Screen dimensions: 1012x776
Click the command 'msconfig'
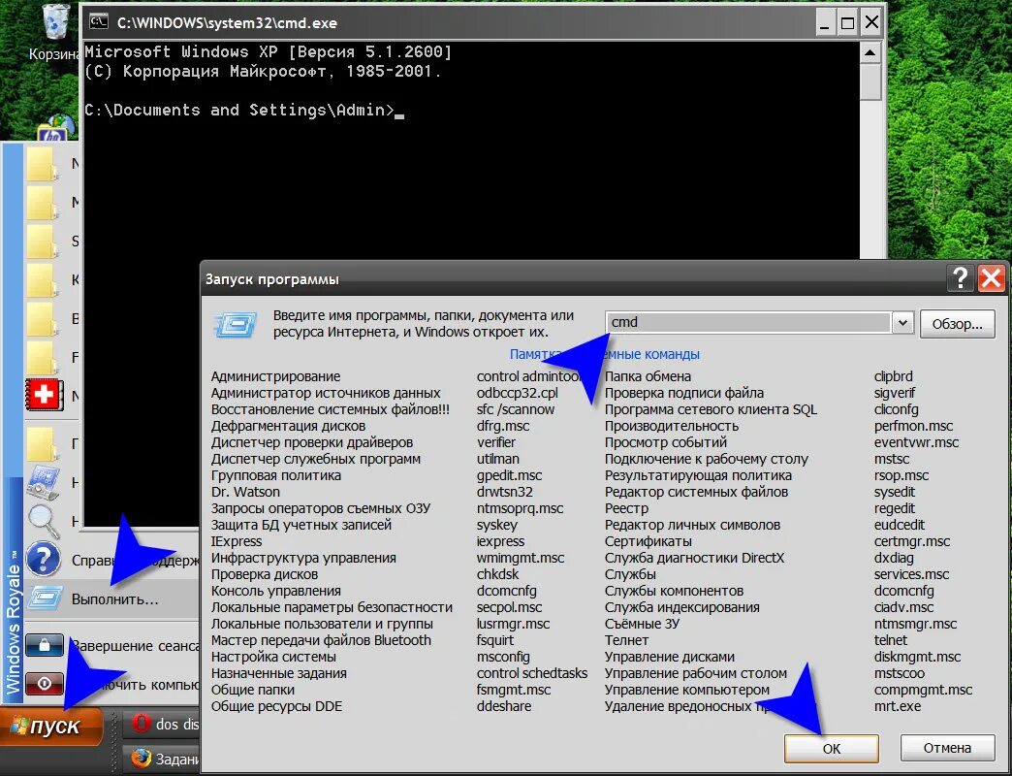[x=503, y=658]
